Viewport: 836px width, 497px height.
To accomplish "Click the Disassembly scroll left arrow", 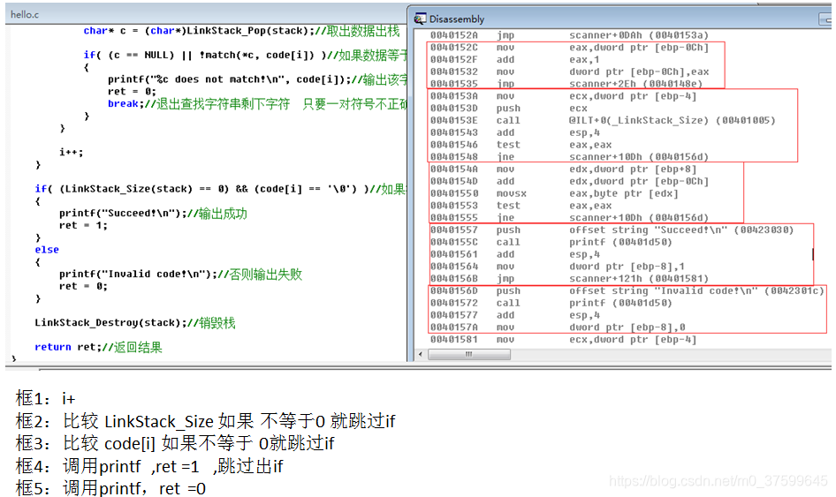I will pos(422,354).
